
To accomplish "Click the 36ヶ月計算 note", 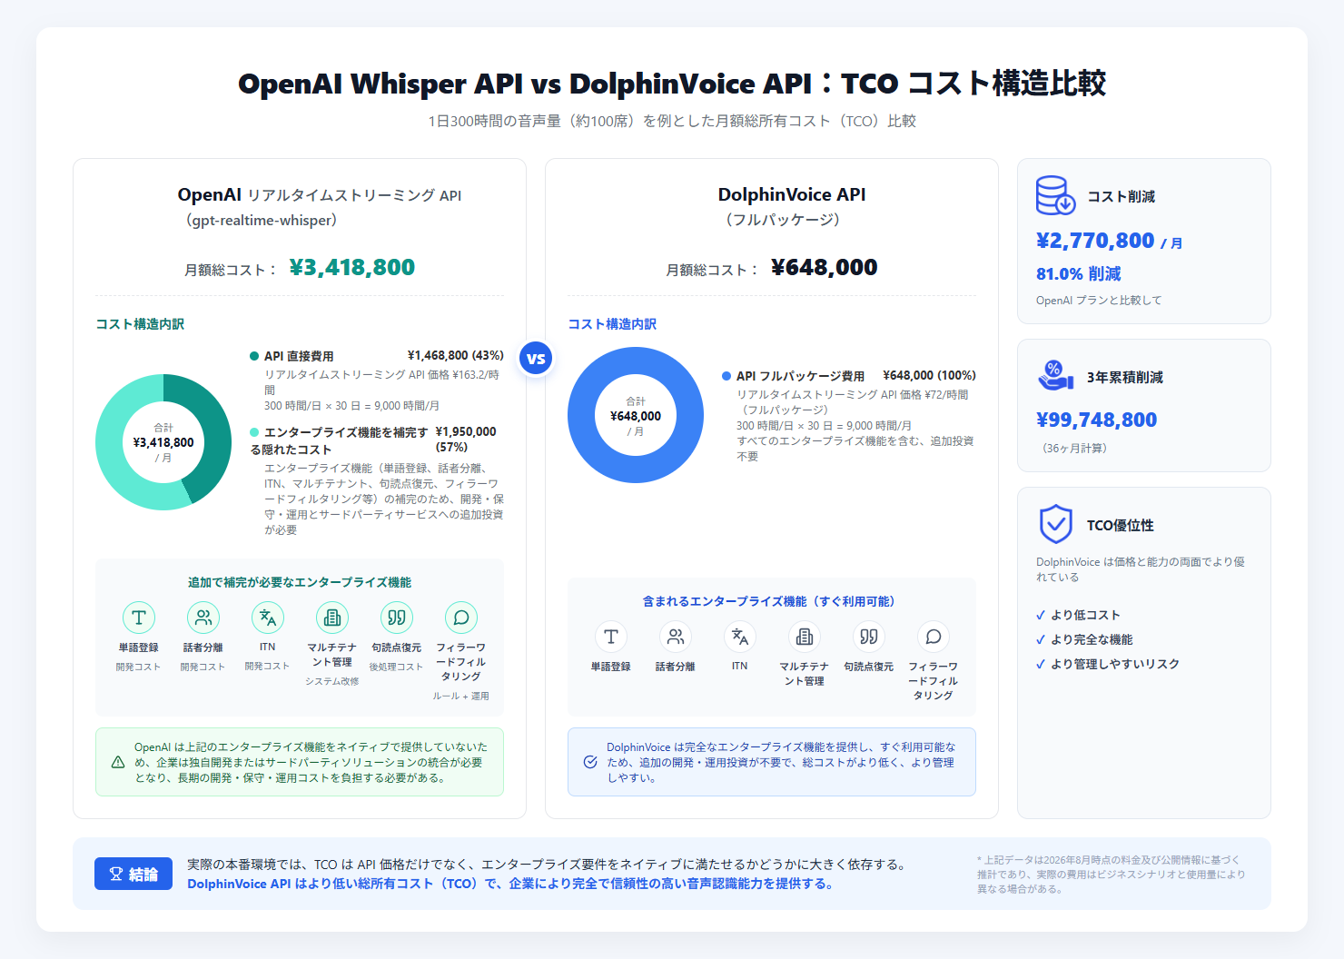I will pyautogui.click(x=1074, y=449).
